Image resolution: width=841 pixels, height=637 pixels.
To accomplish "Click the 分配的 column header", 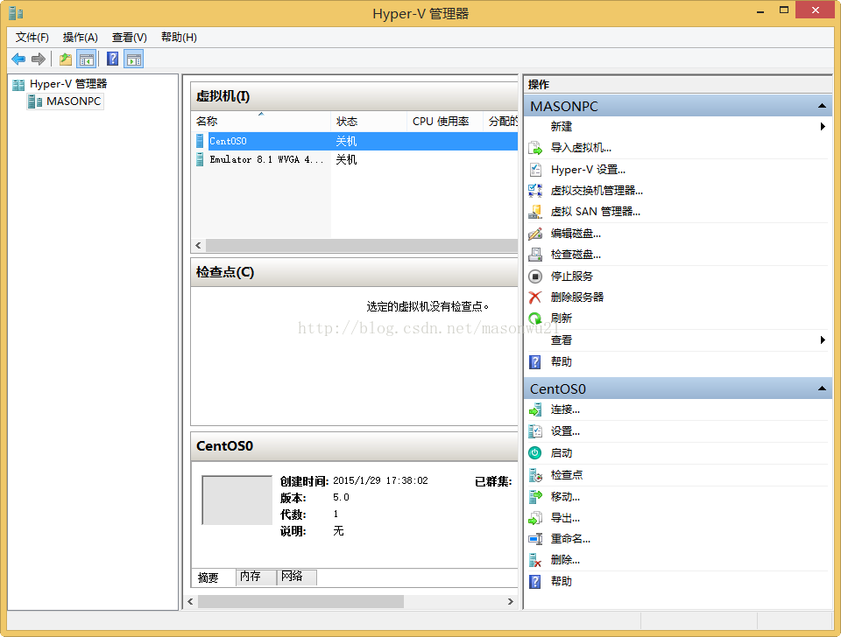I will click(x=501, y=122).
